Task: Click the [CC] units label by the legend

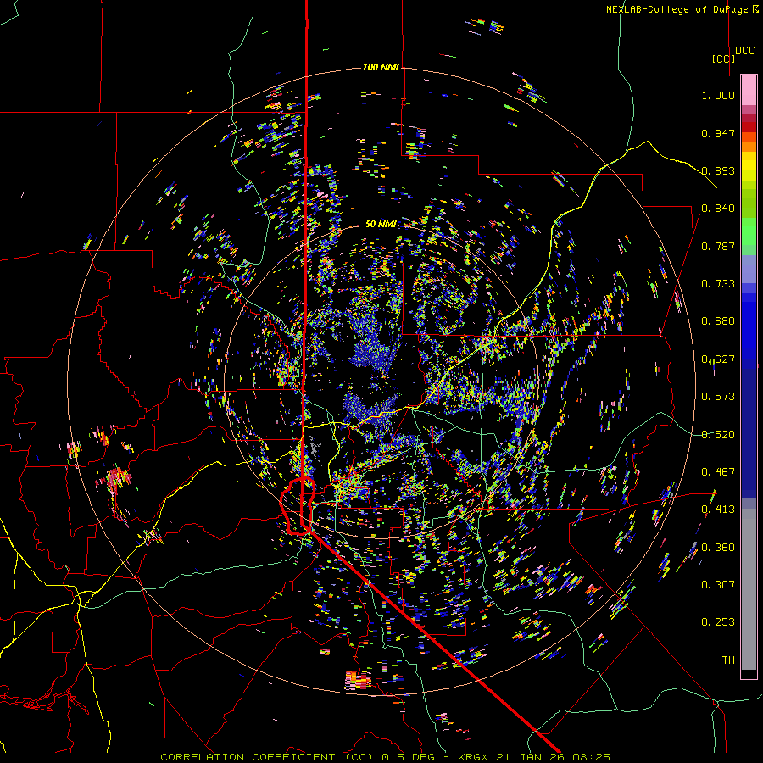Action: pyautogui.click(x=723, y=58)
